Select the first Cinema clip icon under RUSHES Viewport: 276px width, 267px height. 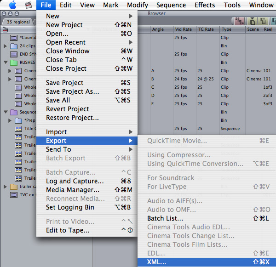[x=18, y=71]
